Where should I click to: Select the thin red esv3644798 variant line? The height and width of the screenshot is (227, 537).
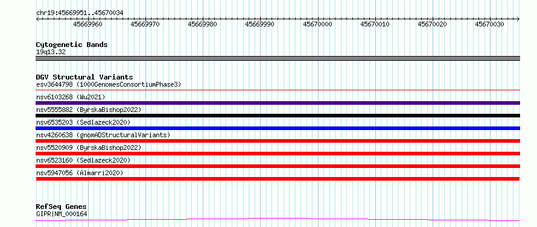tap(278, 90)
